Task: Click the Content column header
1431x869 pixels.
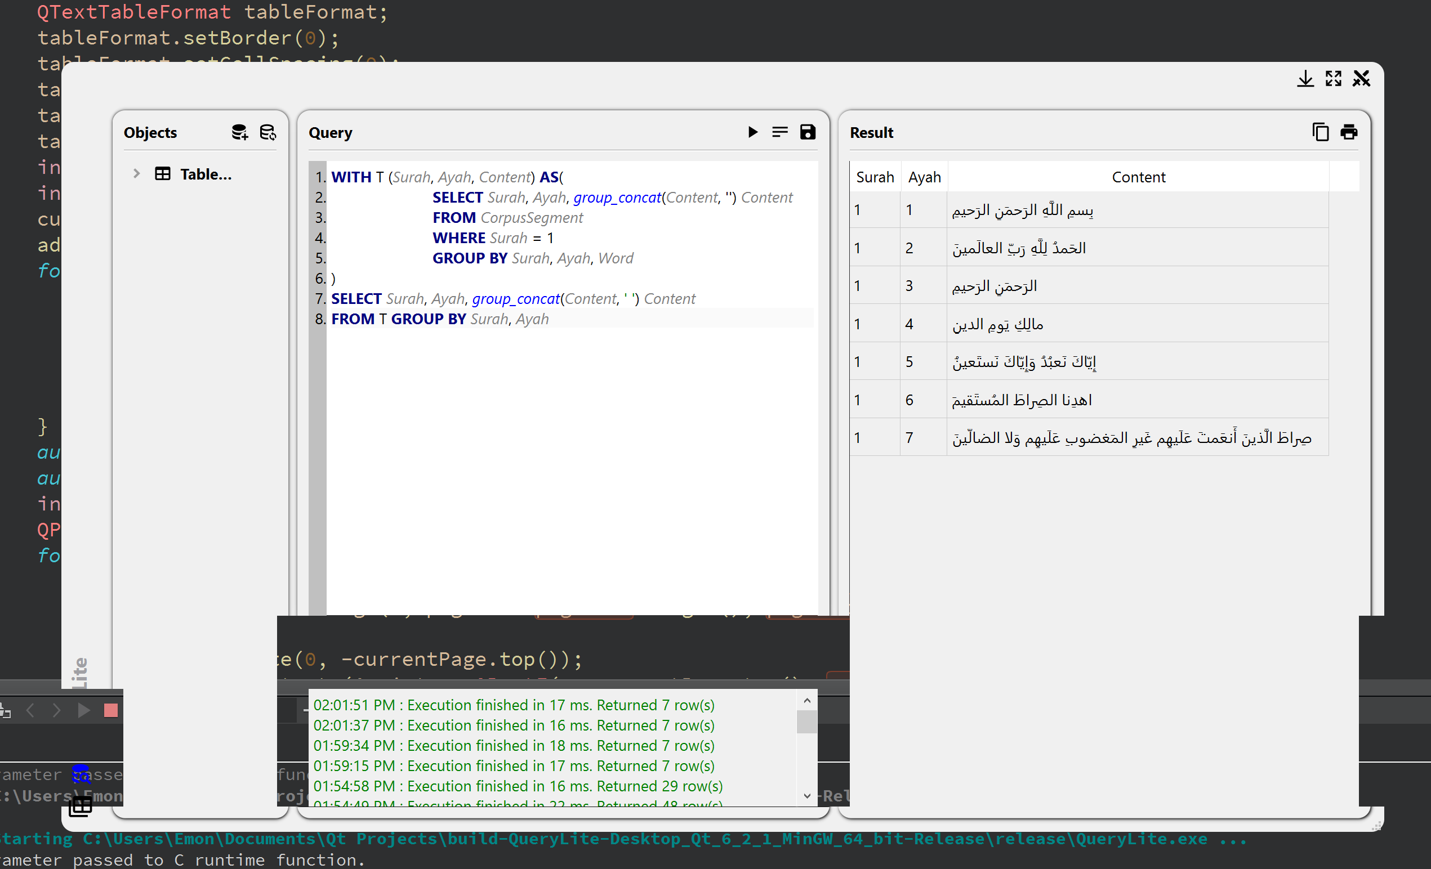Action: click(1138, 177)
